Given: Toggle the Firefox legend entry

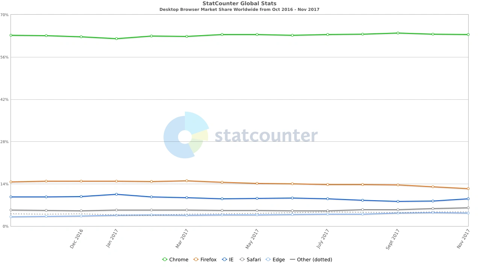Looking at the screenshot, I should [x=205, y=259].
